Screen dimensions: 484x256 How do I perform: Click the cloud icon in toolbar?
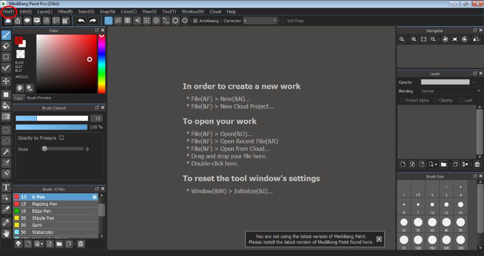click(x=8, y=21)
